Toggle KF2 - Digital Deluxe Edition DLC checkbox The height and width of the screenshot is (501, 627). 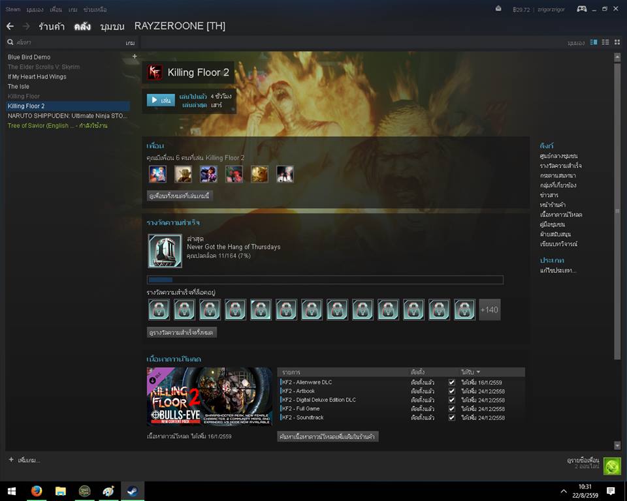pos(452,400)
